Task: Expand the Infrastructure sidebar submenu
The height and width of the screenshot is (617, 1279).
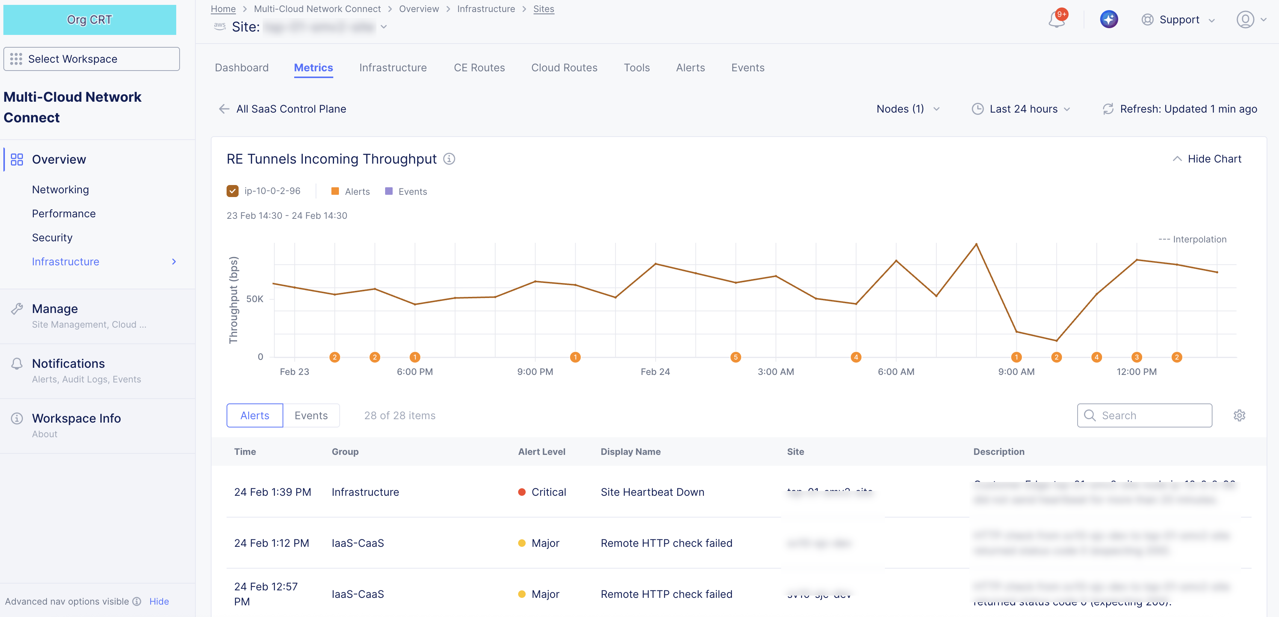Action: (x=173, y=261)
